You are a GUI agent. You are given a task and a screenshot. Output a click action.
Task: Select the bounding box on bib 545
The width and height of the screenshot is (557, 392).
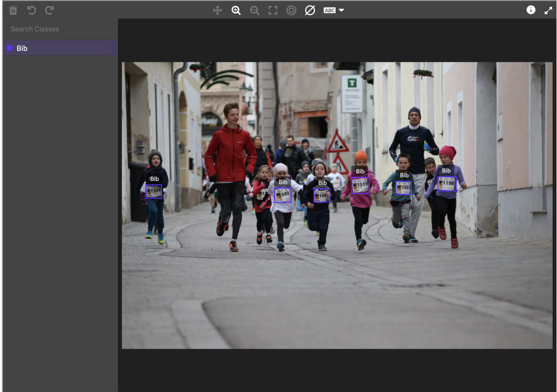click(282, 195)
